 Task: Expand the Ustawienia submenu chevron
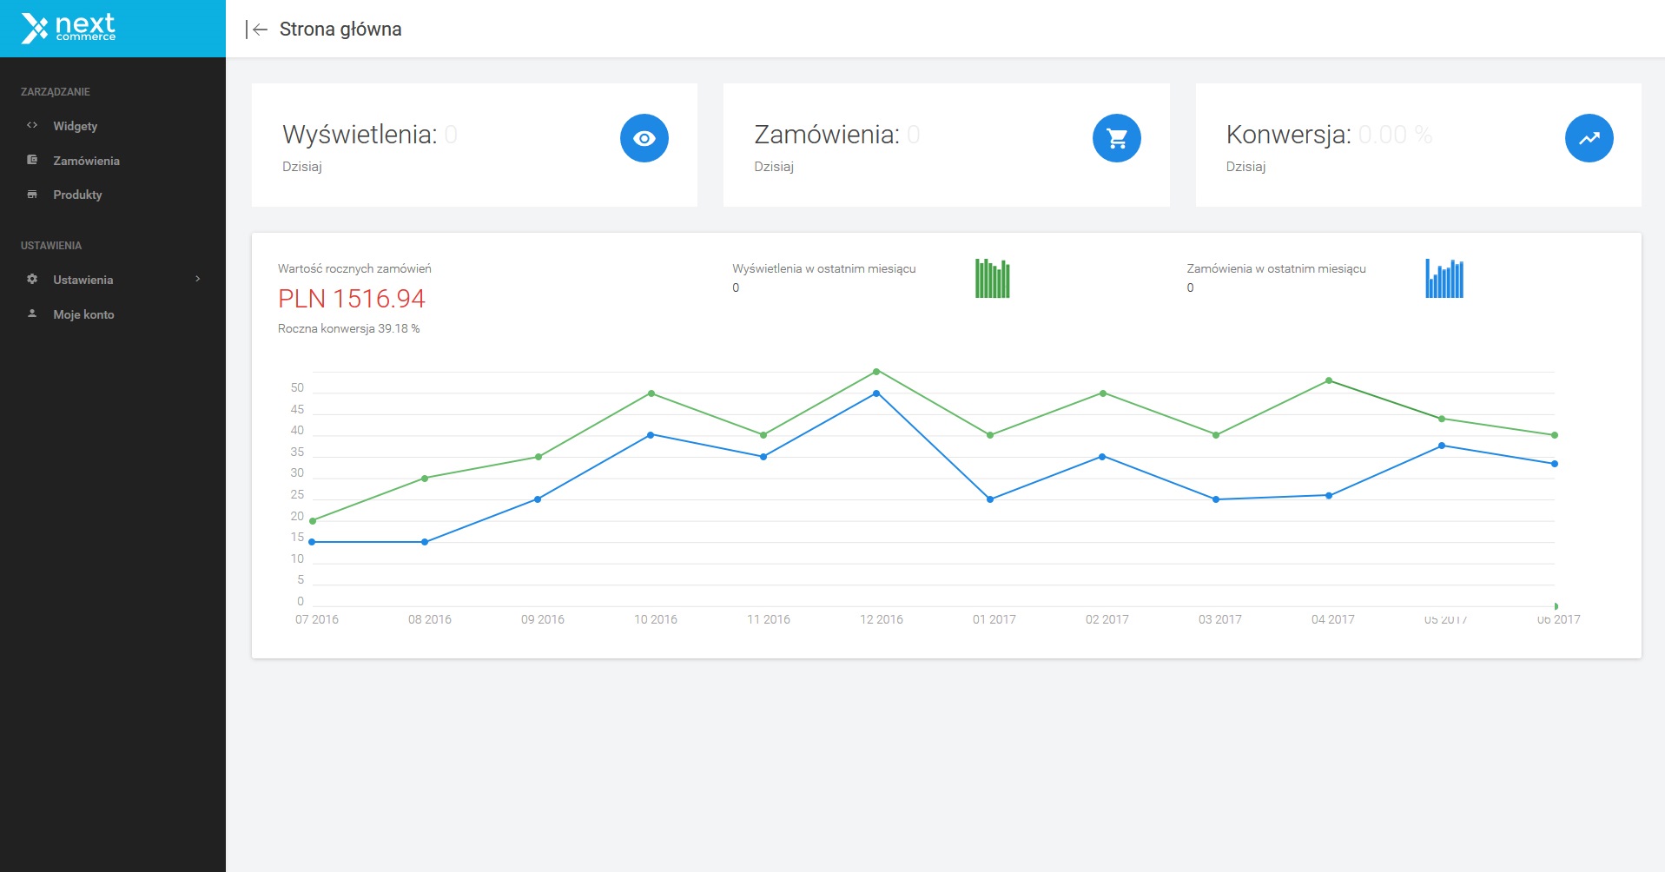pyautogui.click(x=198, y=279)
